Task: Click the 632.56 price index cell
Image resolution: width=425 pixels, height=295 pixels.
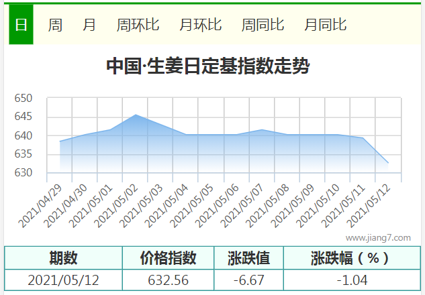Action: pyautogui.click(x=168, y=280)
